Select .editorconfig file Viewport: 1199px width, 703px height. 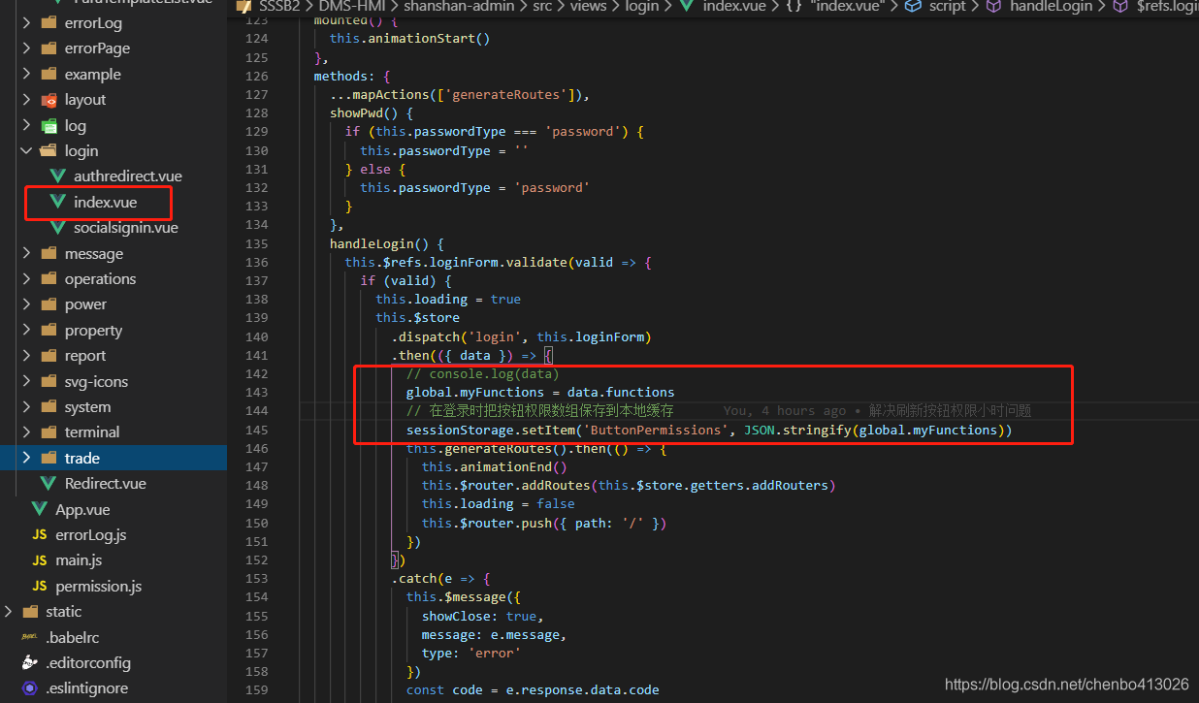pyautogui.click(x=88, y=663)
